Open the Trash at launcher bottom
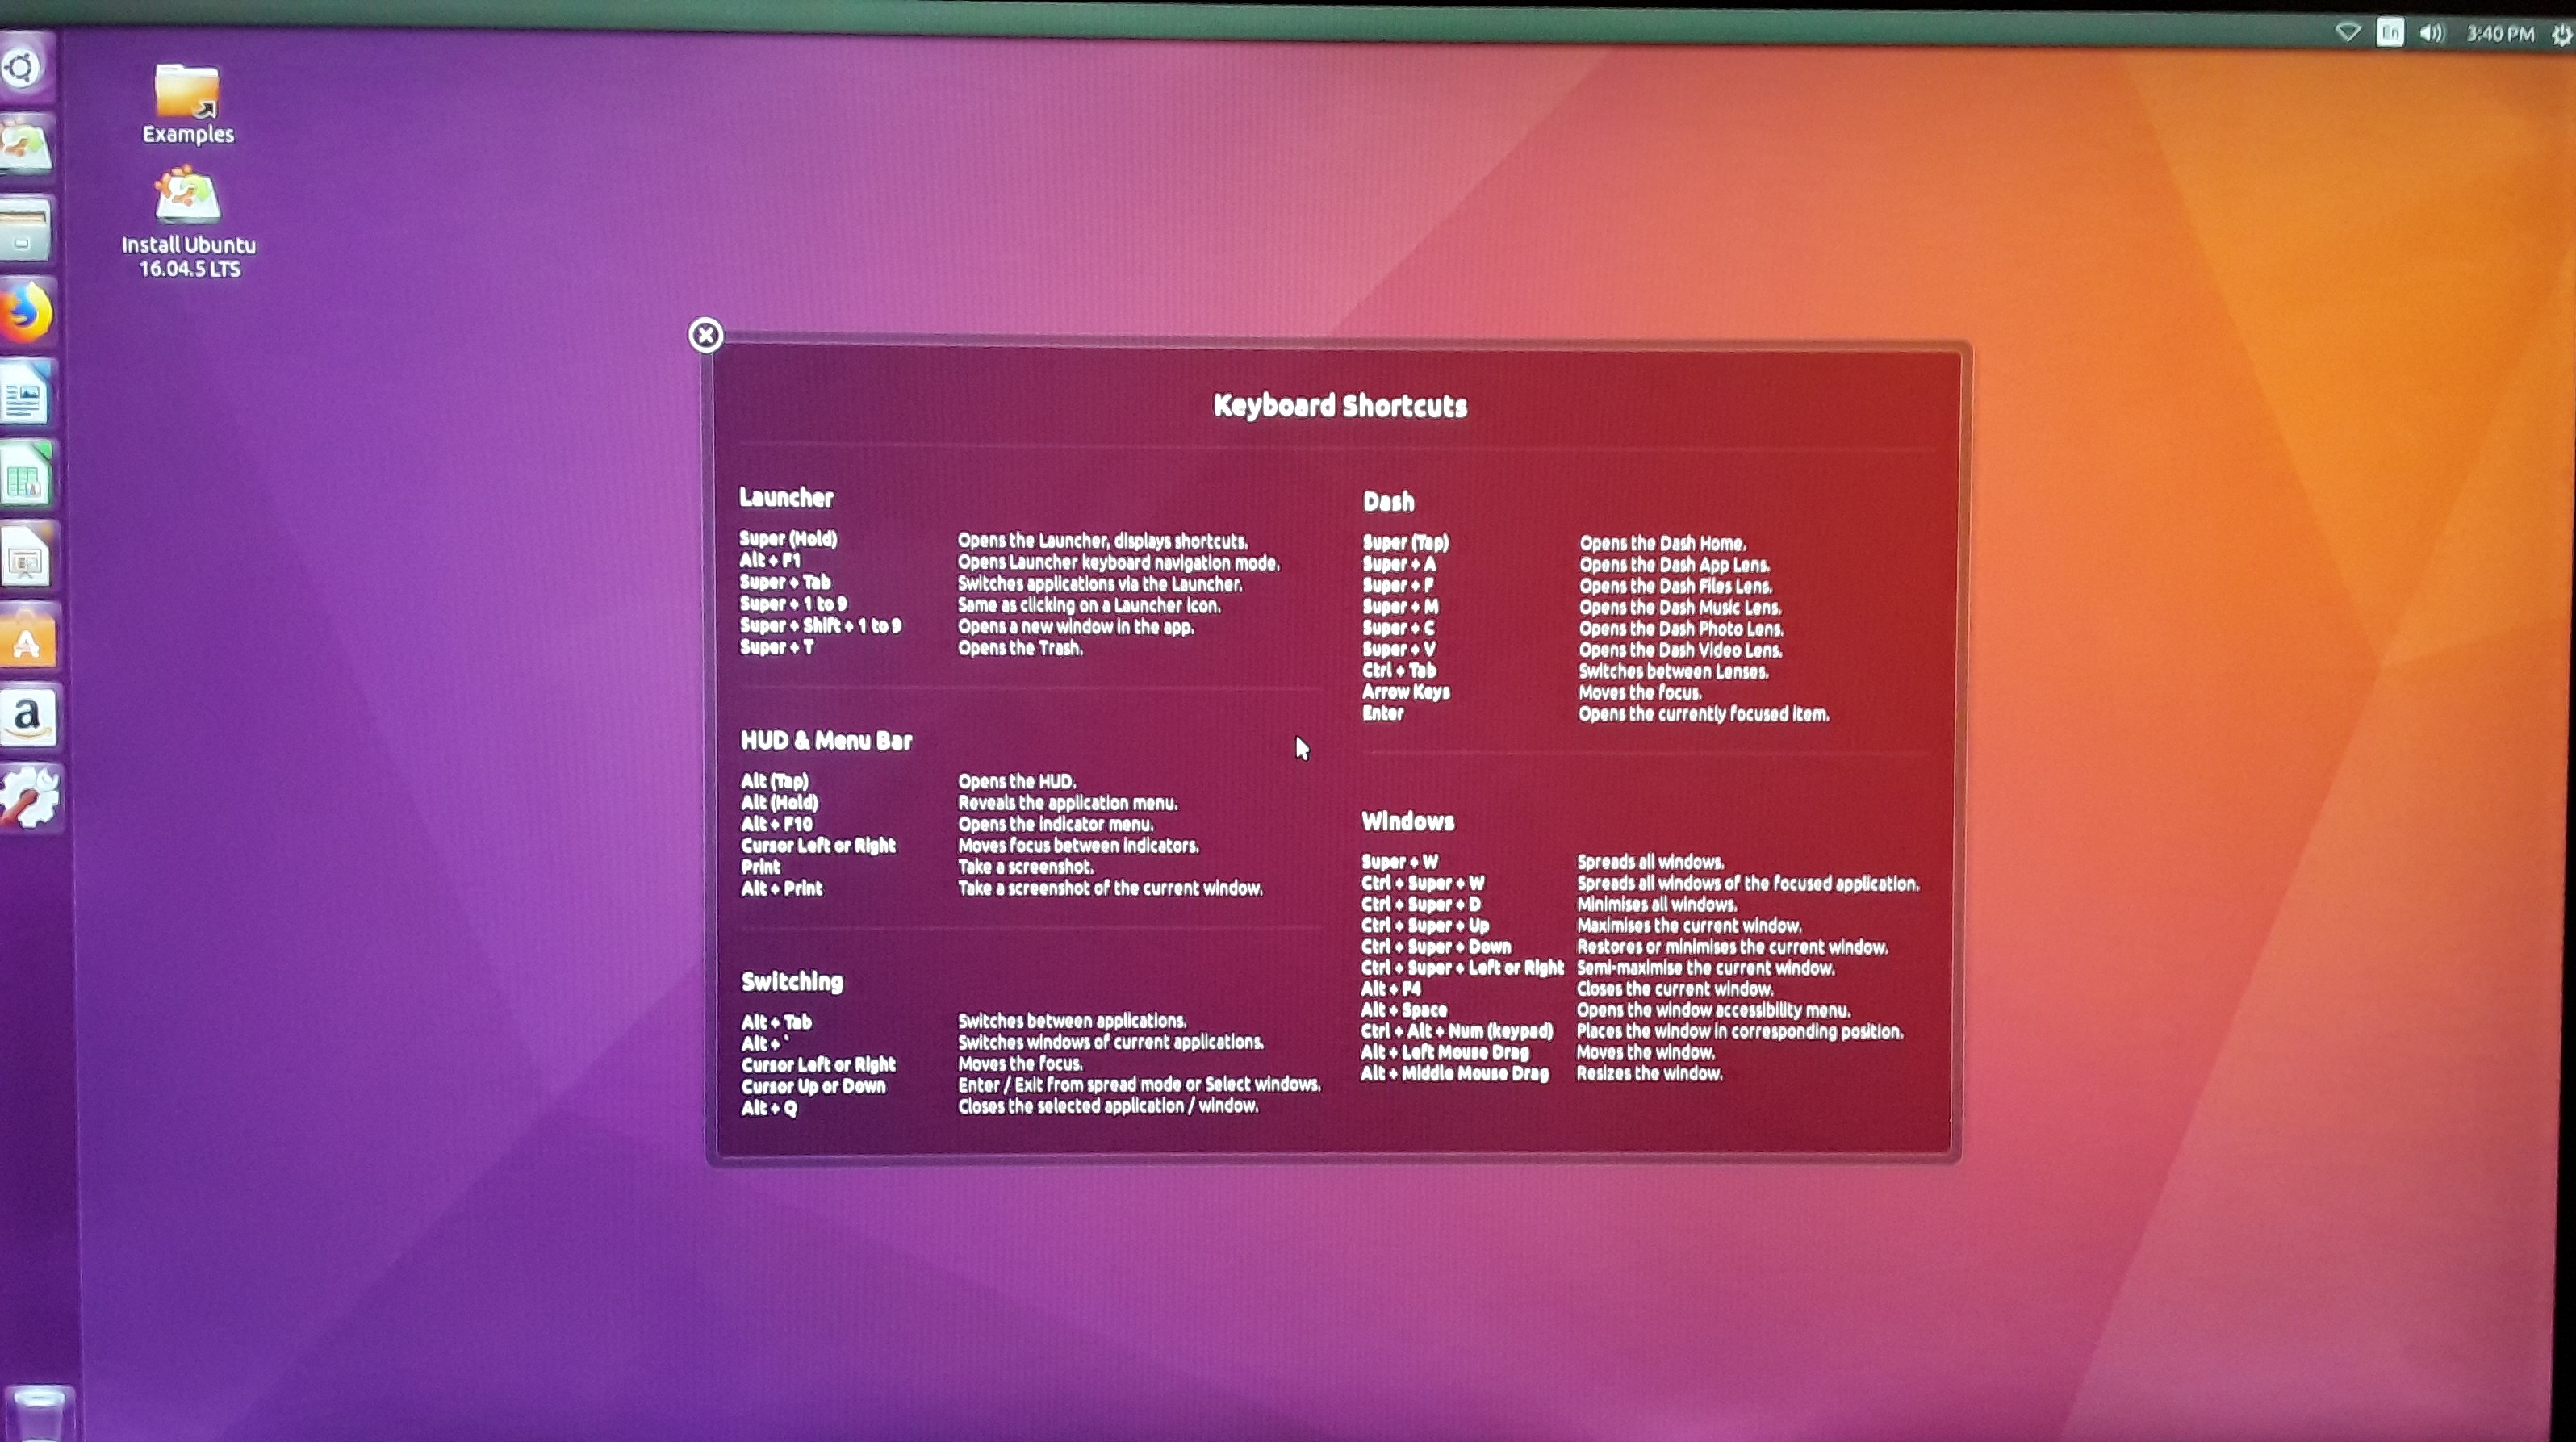The image size is (2576, 1442). (x=37, y=1412)
